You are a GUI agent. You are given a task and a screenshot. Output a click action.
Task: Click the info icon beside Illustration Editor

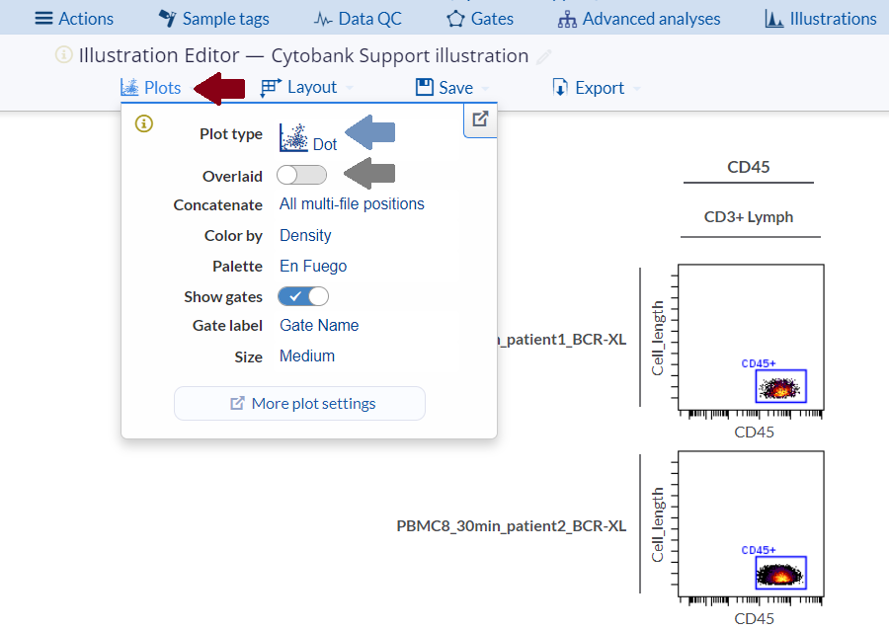click(64, 55)
